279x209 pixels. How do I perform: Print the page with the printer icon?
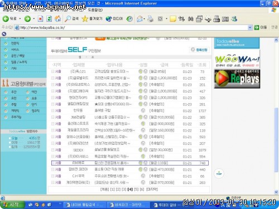[x=150, y=18]
